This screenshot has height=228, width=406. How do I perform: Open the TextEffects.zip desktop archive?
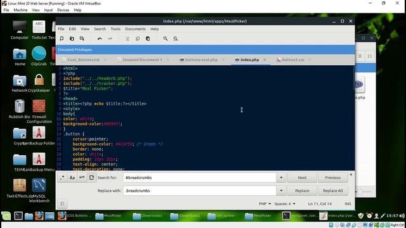click(x=20, y=189)
